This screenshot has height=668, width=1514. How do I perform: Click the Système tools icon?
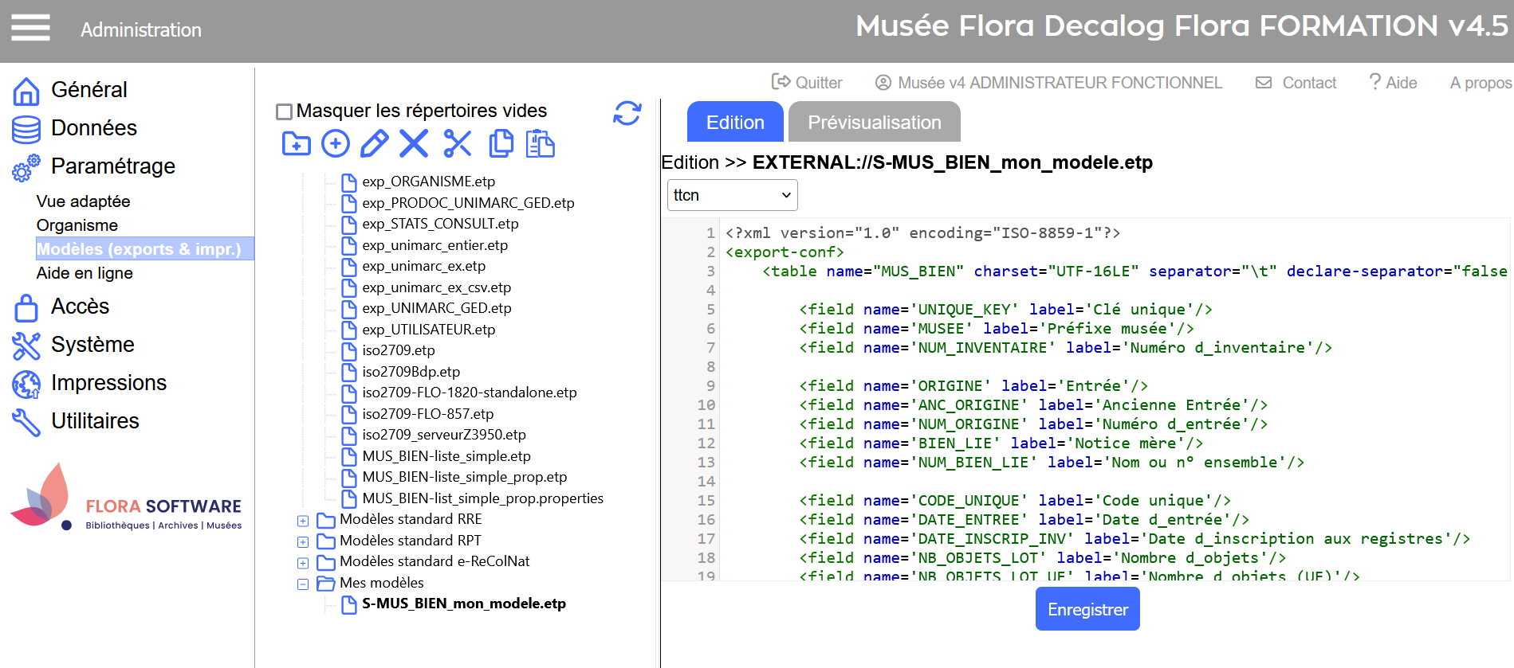coord(26,346)
